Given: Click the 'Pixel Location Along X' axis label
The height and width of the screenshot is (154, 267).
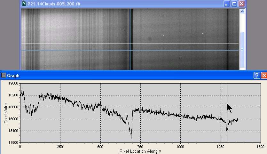Looking at the screenshot, I should pyautogui.click(x=140, y=150).
